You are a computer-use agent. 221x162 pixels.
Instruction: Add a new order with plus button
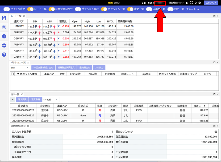12,99
